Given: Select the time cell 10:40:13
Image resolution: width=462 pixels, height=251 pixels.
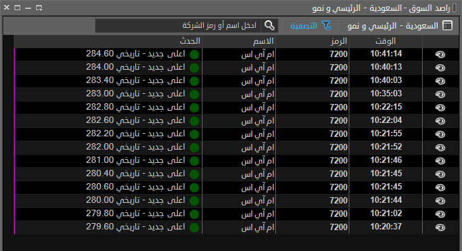Looking at the screenshot, I should tap(386, 67).
